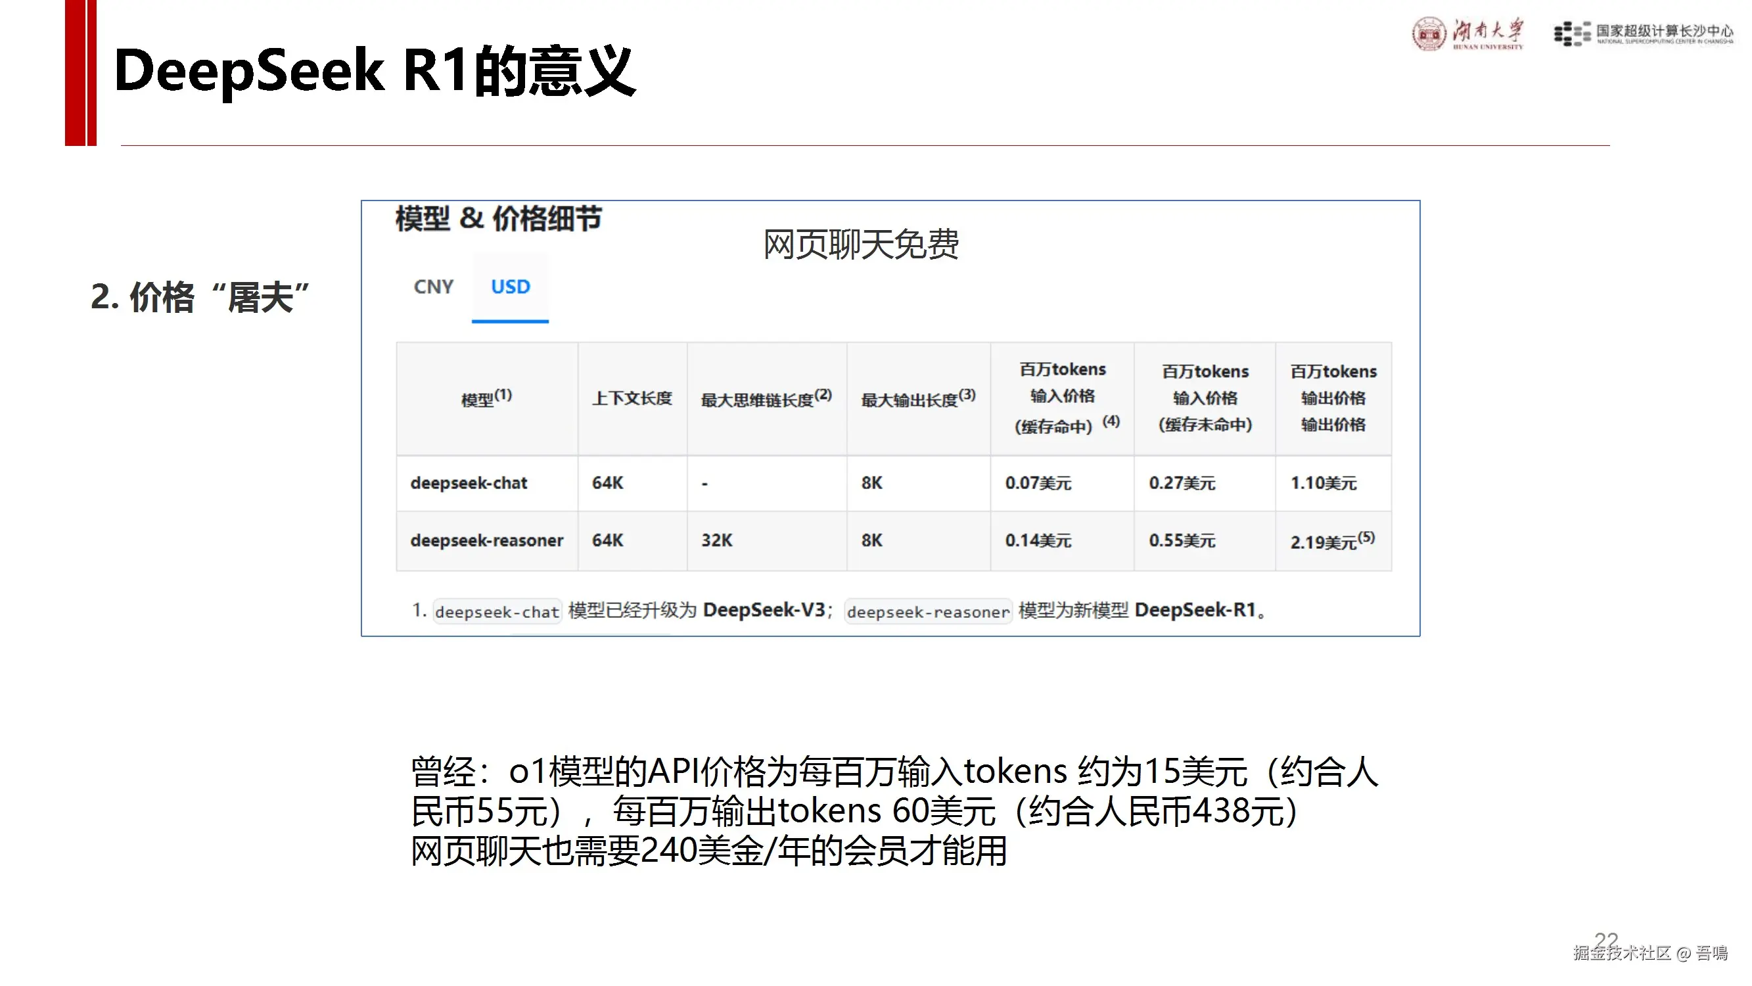Click the deepseek-chat model row name
Image resolution: width=1752 pixels, height=986 pixels.
pos(469,483)
